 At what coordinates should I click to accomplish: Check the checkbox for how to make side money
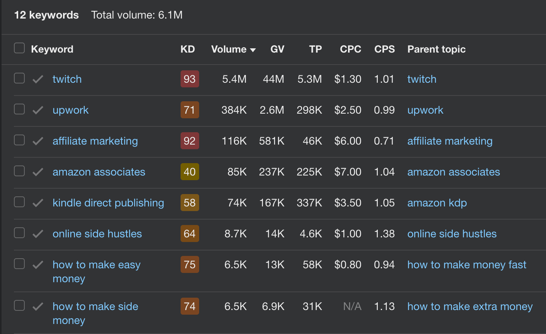[19, 305]
